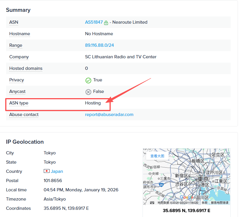This screenshot has width=244, height=217.
Task: Open the 89.116.88.0/24 range link
Action: 99,45
